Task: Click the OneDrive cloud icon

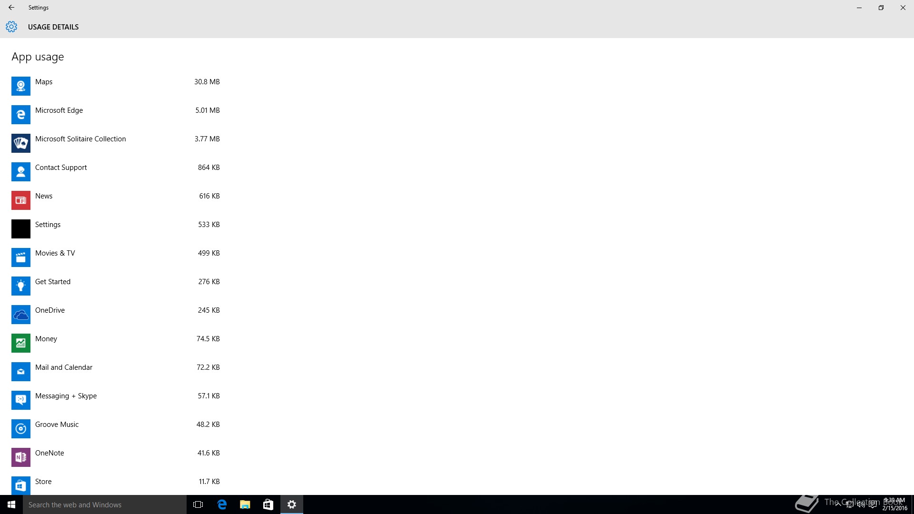Action: (x=21, y=315)
